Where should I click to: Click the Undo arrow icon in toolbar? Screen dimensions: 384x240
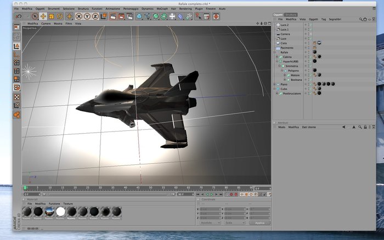coord(19,16)
